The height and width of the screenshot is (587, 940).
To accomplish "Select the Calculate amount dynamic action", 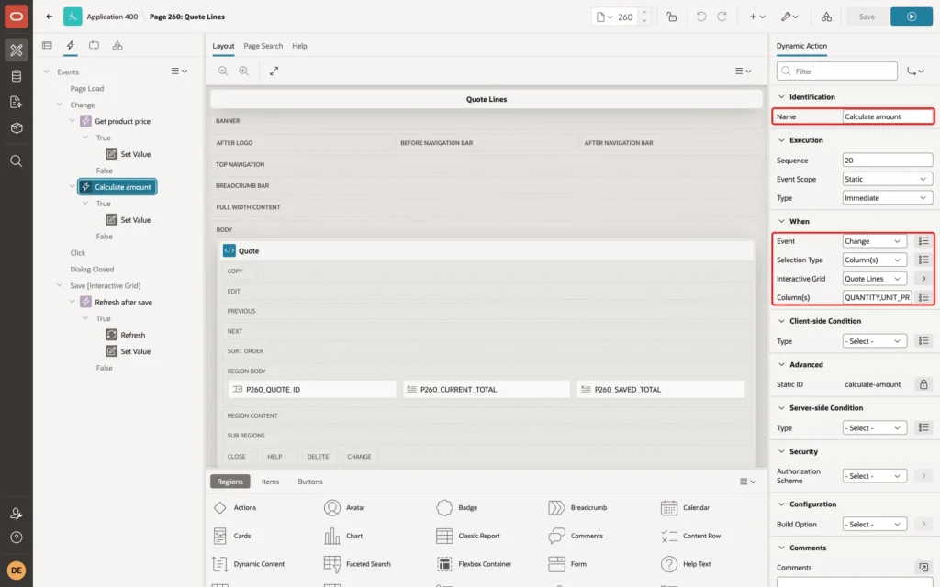I will click(117, 187).
